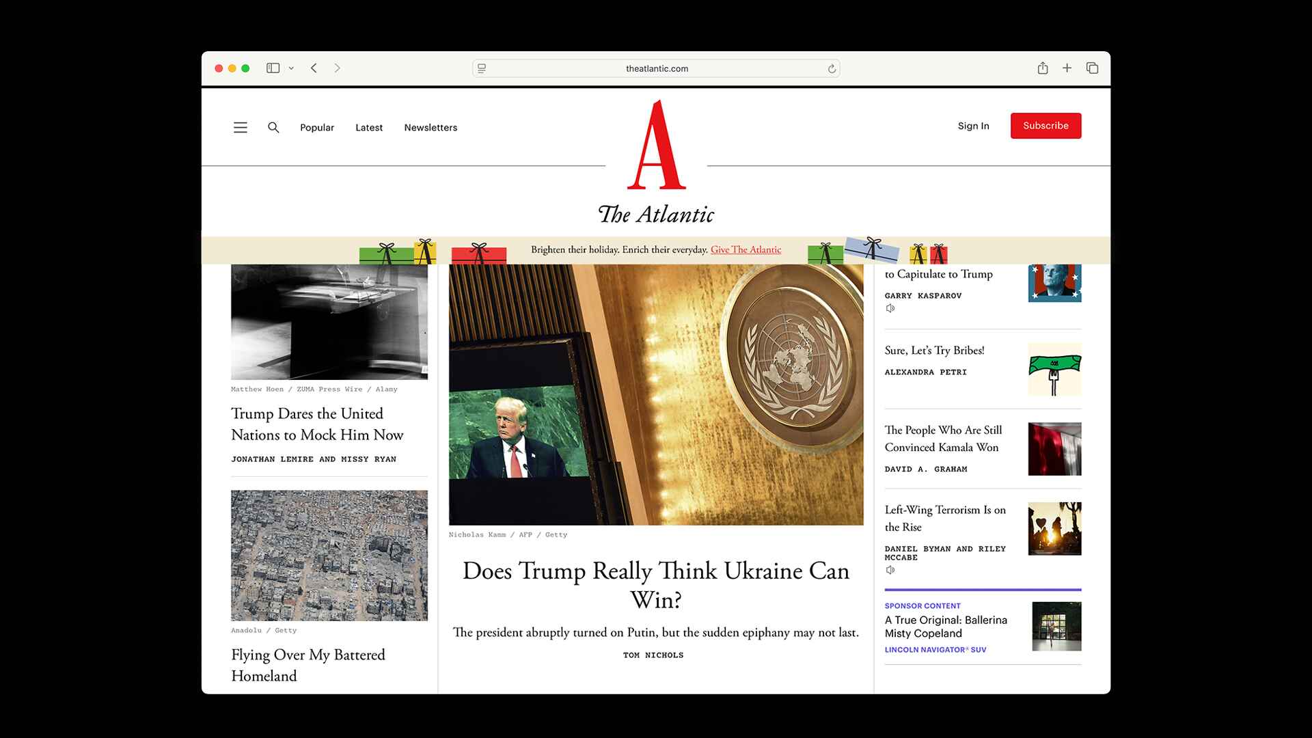Go forward with the forward arrow
This screenshot has width=1312, height=738.
pyautogui.click(x=337, y=68)
